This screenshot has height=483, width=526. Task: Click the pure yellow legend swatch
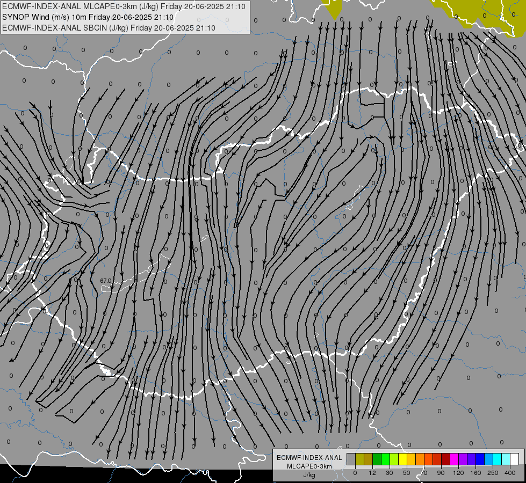[x=403, y=459]
